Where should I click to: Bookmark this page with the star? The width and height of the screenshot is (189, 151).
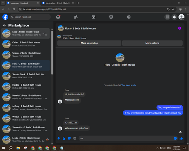(x=173, y=9)
